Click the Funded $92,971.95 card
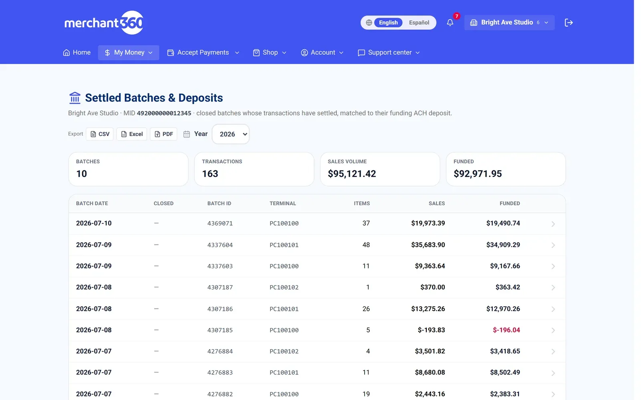 point(506,169)
